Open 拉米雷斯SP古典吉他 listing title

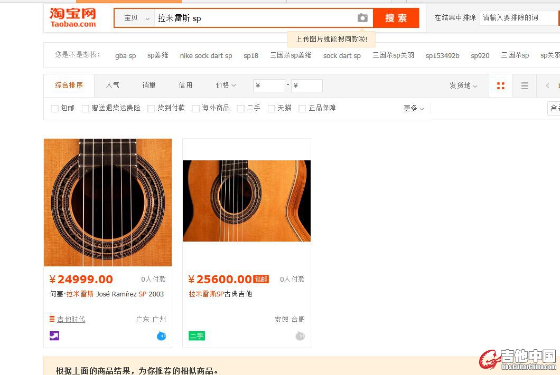pos(220,294)
